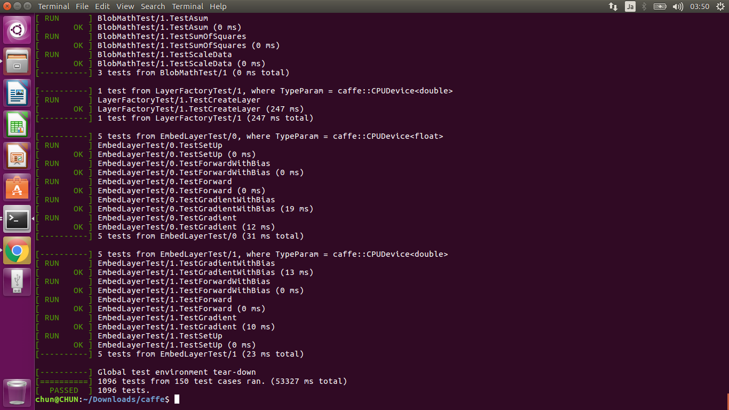Open Google Chrome from the launcher
This screenshot has height=410, width=729.
17,250
